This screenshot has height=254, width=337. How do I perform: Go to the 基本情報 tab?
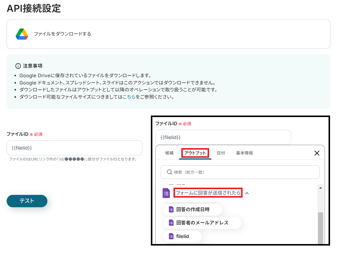tap(244, 153)
